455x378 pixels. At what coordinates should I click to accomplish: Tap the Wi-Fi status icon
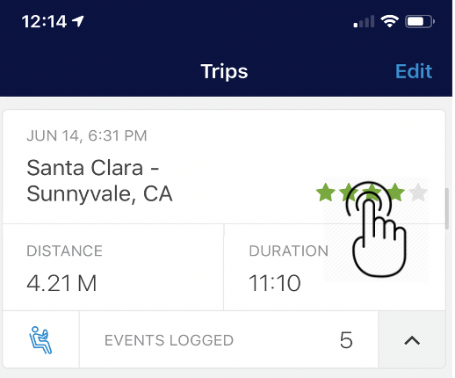tap(390, 21)
